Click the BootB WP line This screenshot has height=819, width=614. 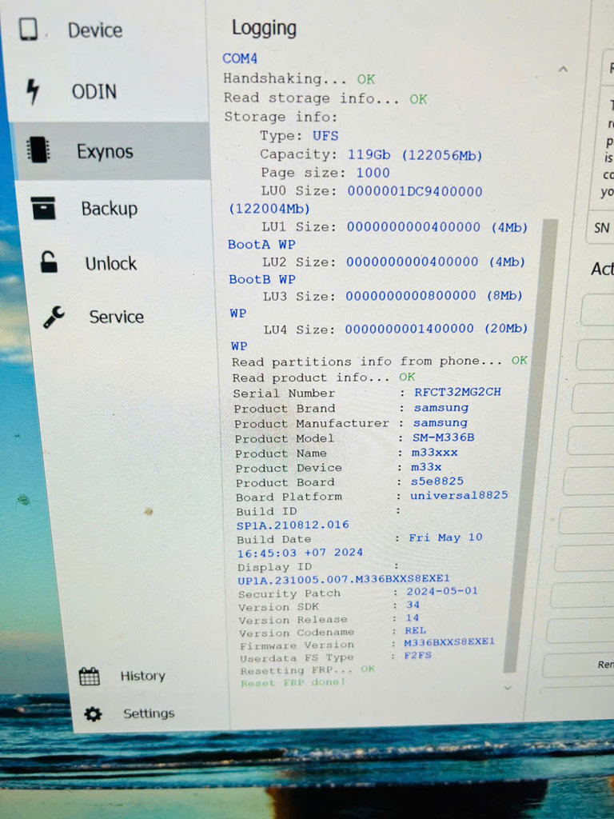coord(262,279)
